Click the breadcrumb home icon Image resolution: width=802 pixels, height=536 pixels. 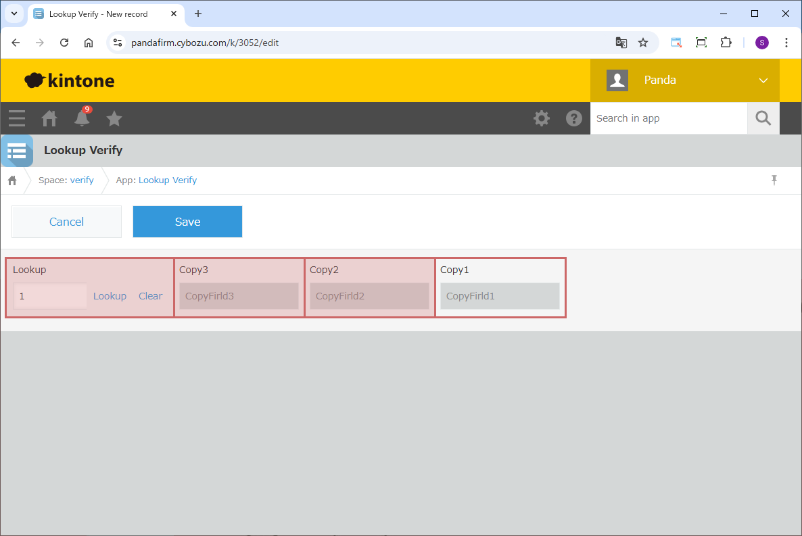point(12,180)
